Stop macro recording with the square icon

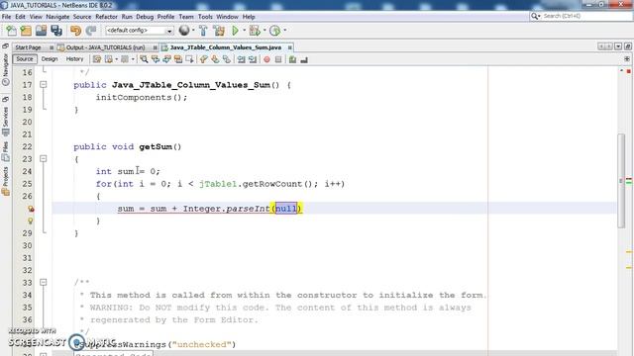click(278, 59)
